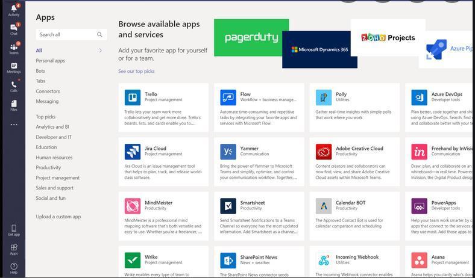Click the Azure DevOps icon
Screen dimensions: 475x278
tap(420, 97)
